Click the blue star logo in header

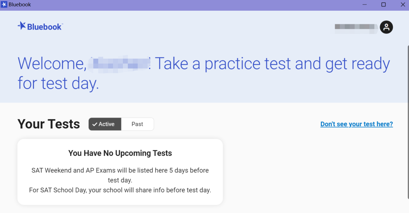(22, 26)
